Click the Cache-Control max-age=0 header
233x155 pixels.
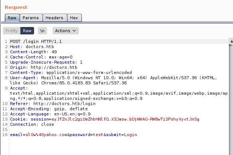pos(41,57)
